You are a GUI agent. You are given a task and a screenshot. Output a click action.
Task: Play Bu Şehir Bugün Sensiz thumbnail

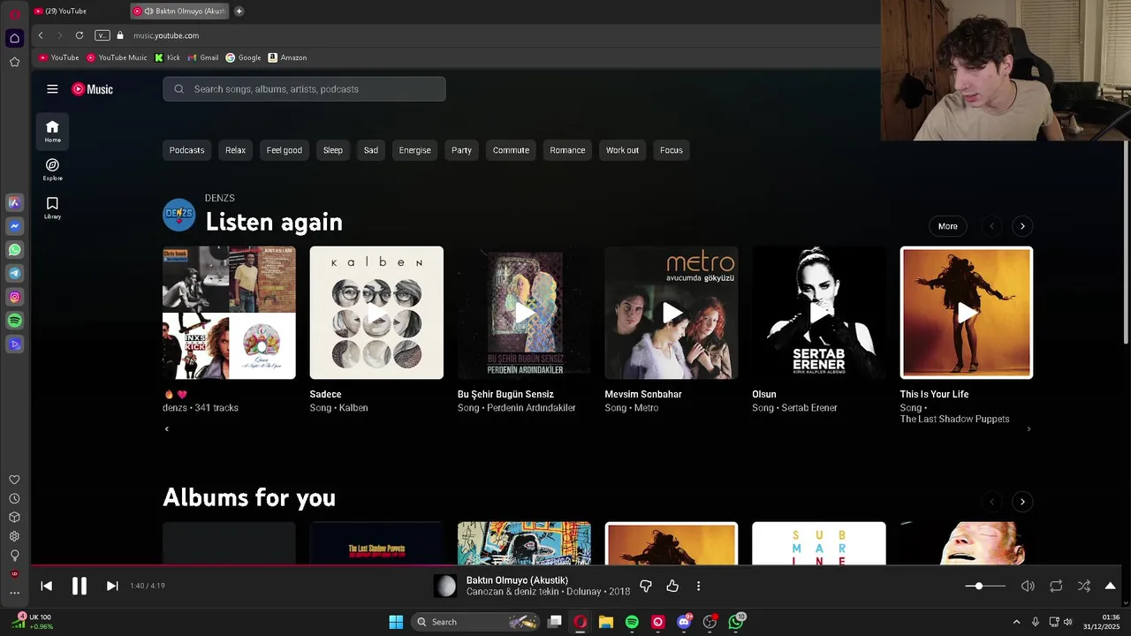(x=524, y=313)
